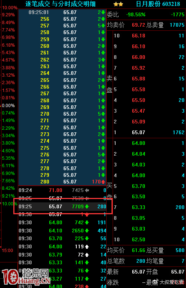Select sell level 10 price 66.18

[x=139, y=36]
